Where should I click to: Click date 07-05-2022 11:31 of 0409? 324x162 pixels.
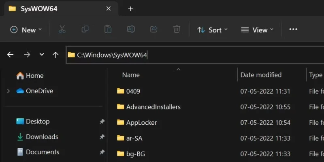(265, 92)
